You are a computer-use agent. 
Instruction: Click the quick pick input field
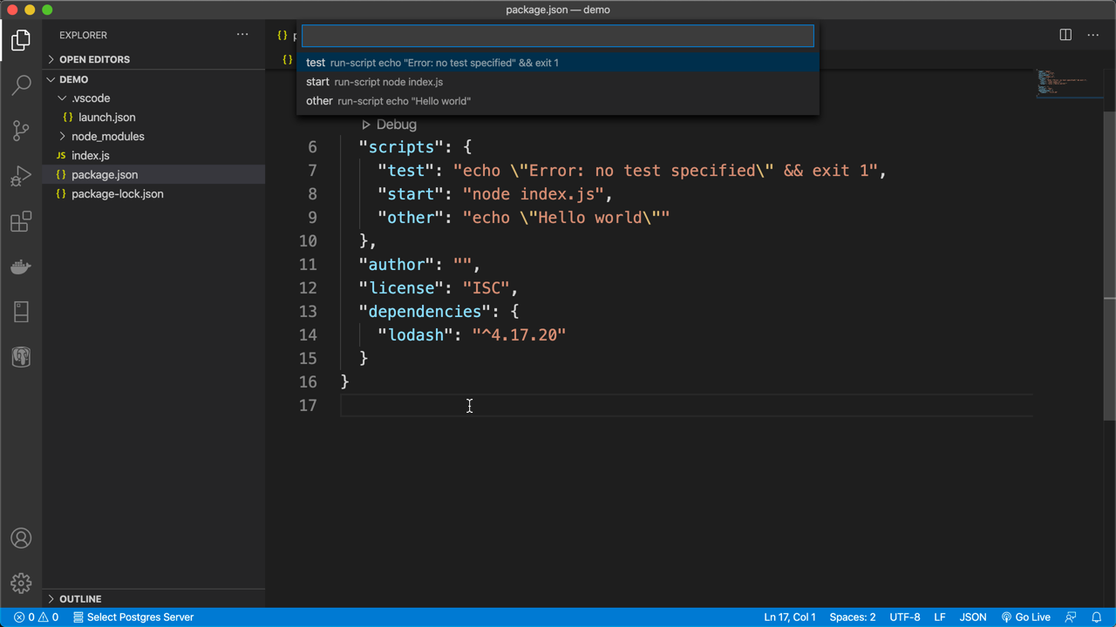click(558, 36)
